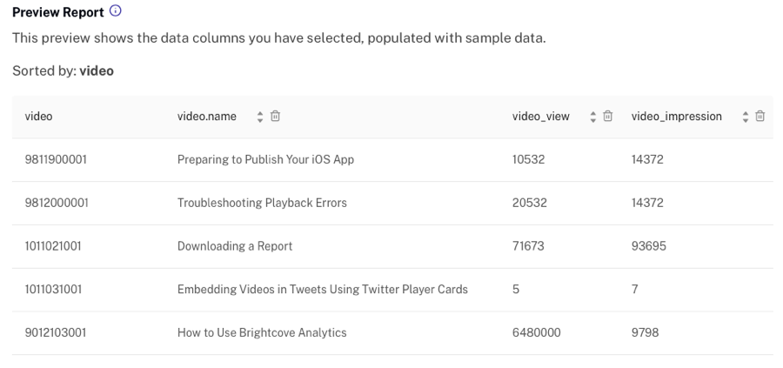The width and height of the screenshot is (783, 368).
Task: Click Embedding Videos in Tweets row name
Action: [322, 290]
